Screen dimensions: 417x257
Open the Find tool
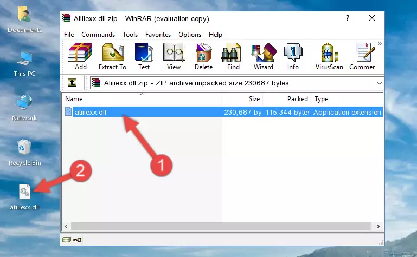coord(233,56)
